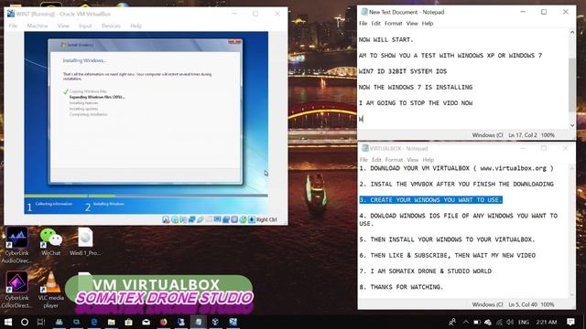Image resolution: width=586 pixels, height=329 pixels.
Task: Click line '8. THANKS FOR WATCHING.'
Action: (x=401, y=287)
